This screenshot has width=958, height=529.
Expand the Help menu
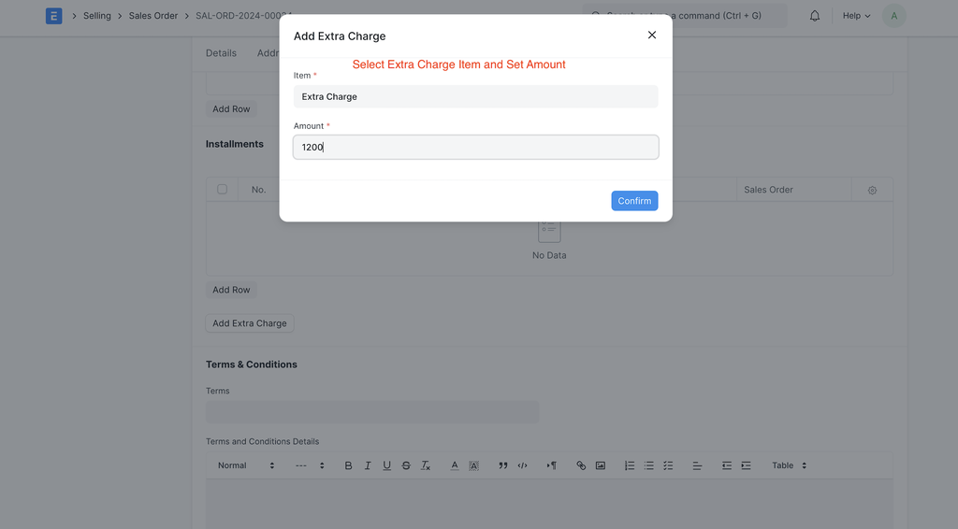click(x=856, y=16)
